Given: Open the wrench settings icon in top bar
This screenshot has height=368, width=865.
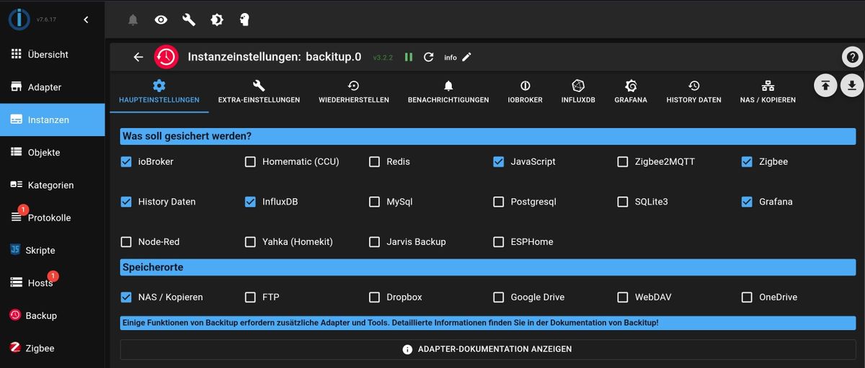Looking at the screenshot, I should pyautogui.click(x=189, y=20).
